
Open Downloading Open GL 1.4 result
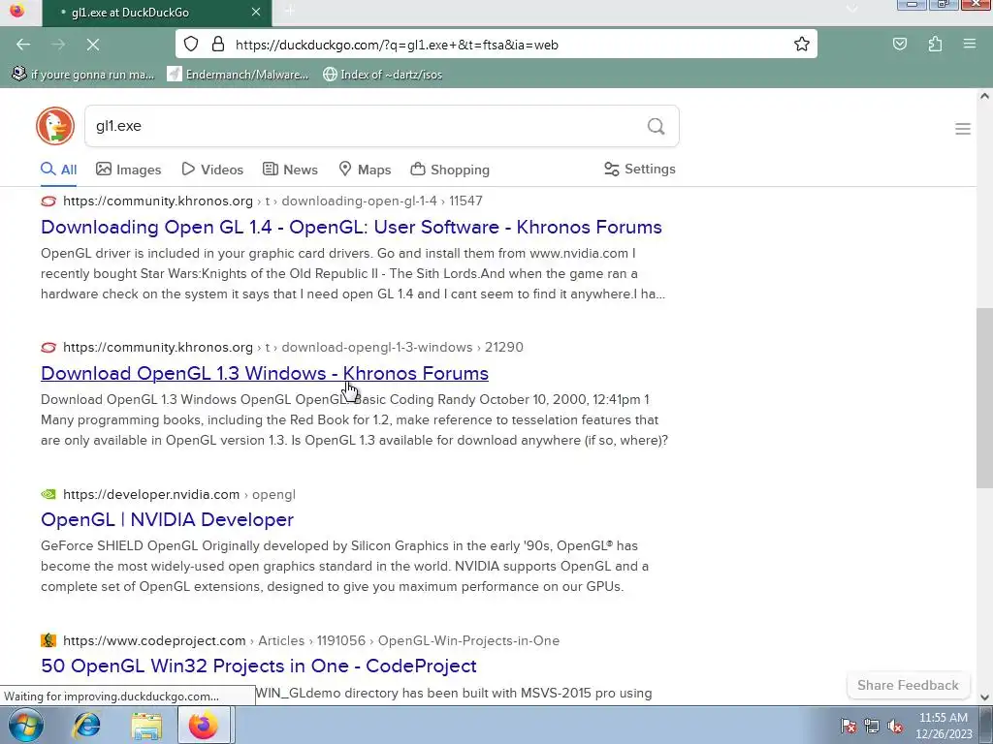351,227
